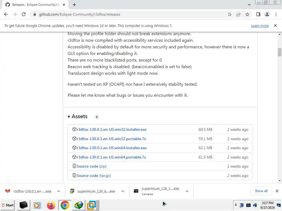Open the clock showing 3:17 PM
This screenshot has height=211, width=282.
(x=267, y=205)
